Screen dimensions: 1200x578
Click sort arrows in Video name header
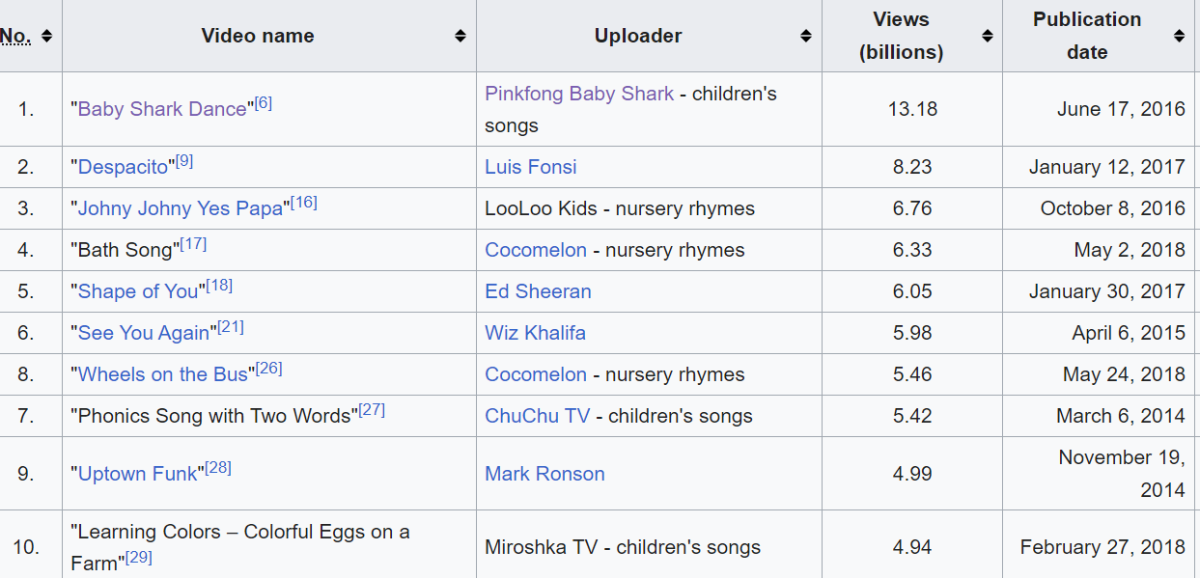tap(460, 36)
